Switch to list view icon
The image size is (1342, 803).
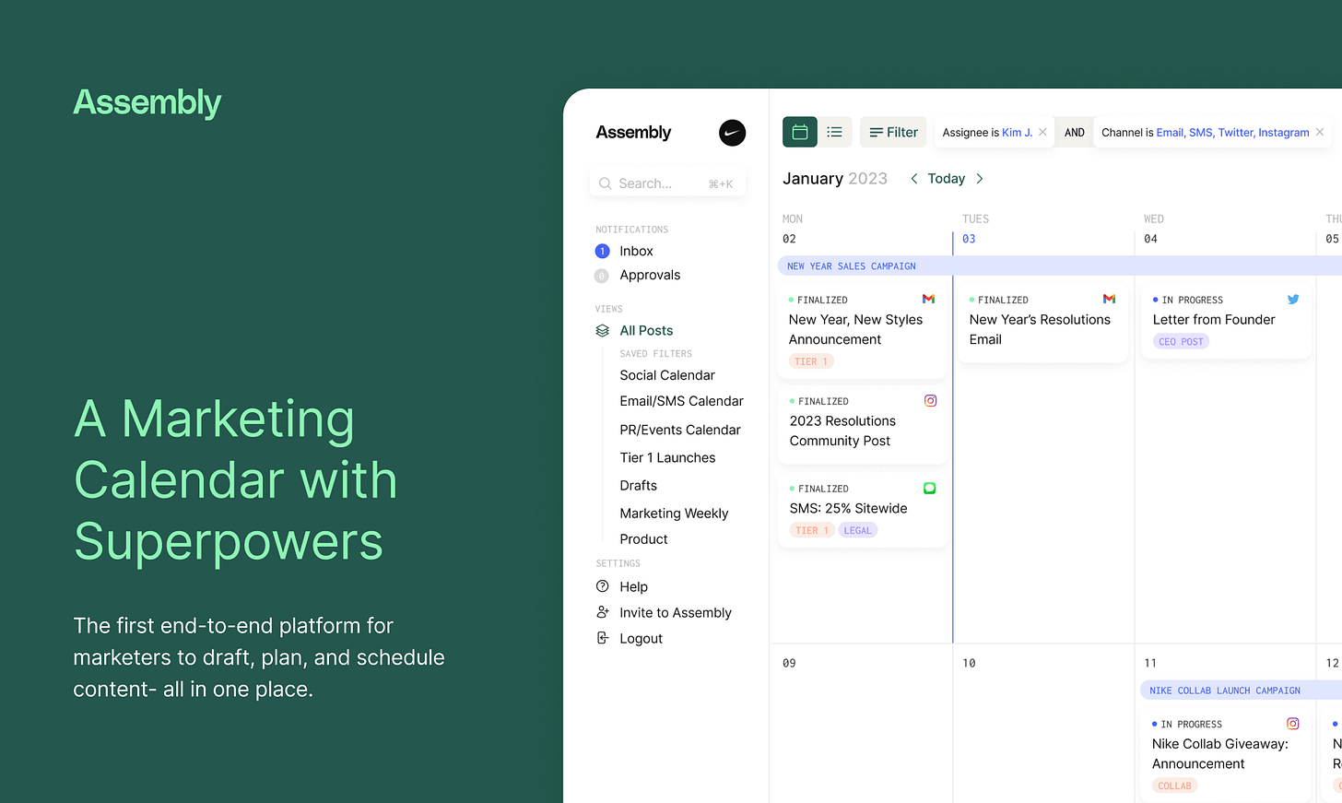click(x=834, y=132)
